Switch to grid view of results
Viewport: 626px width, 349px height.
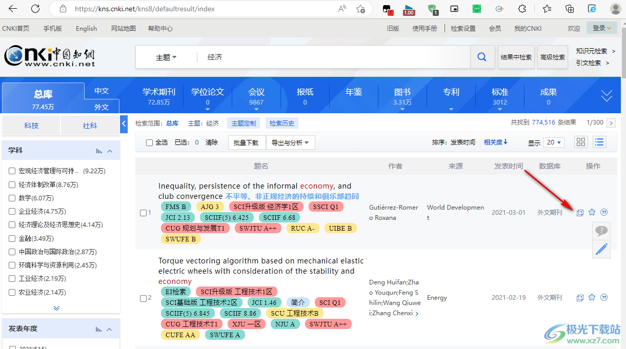pos(581,142)
